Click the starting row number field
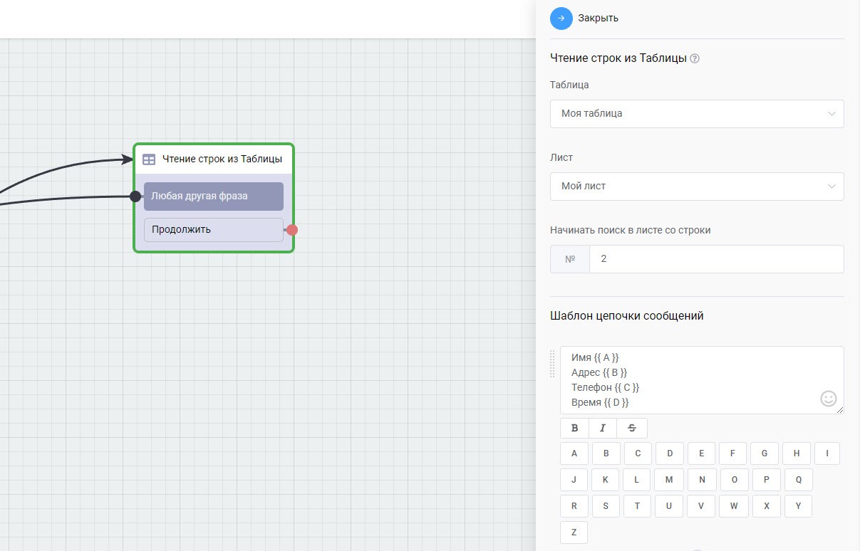The width and height of the screenshot is (860, 551). coord(715,259)
